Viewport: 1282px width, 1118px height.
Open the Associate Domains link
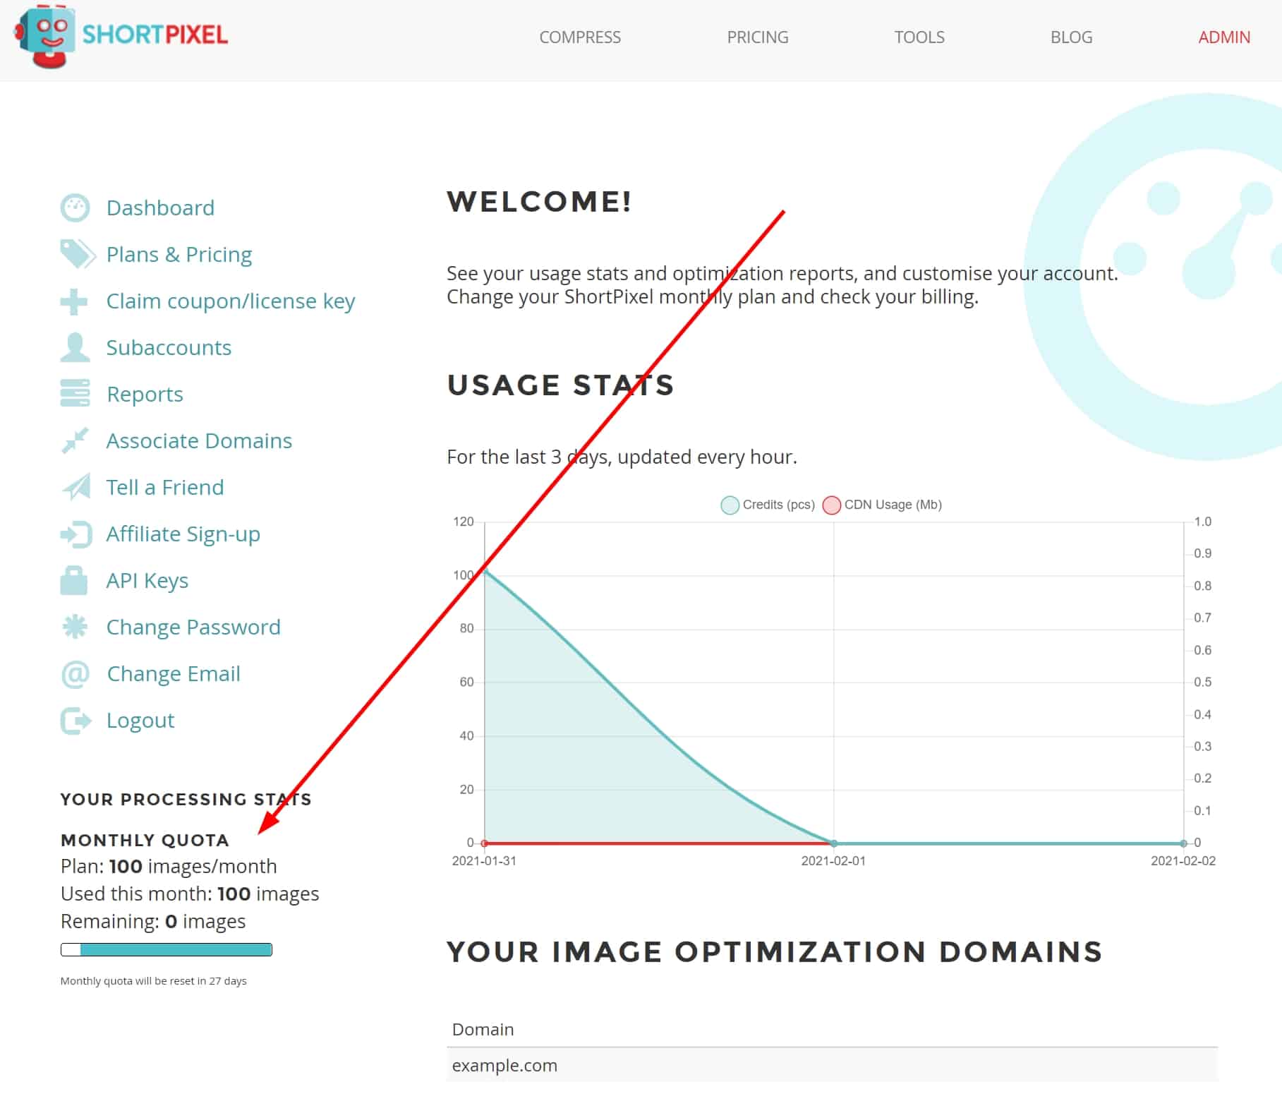199,441
